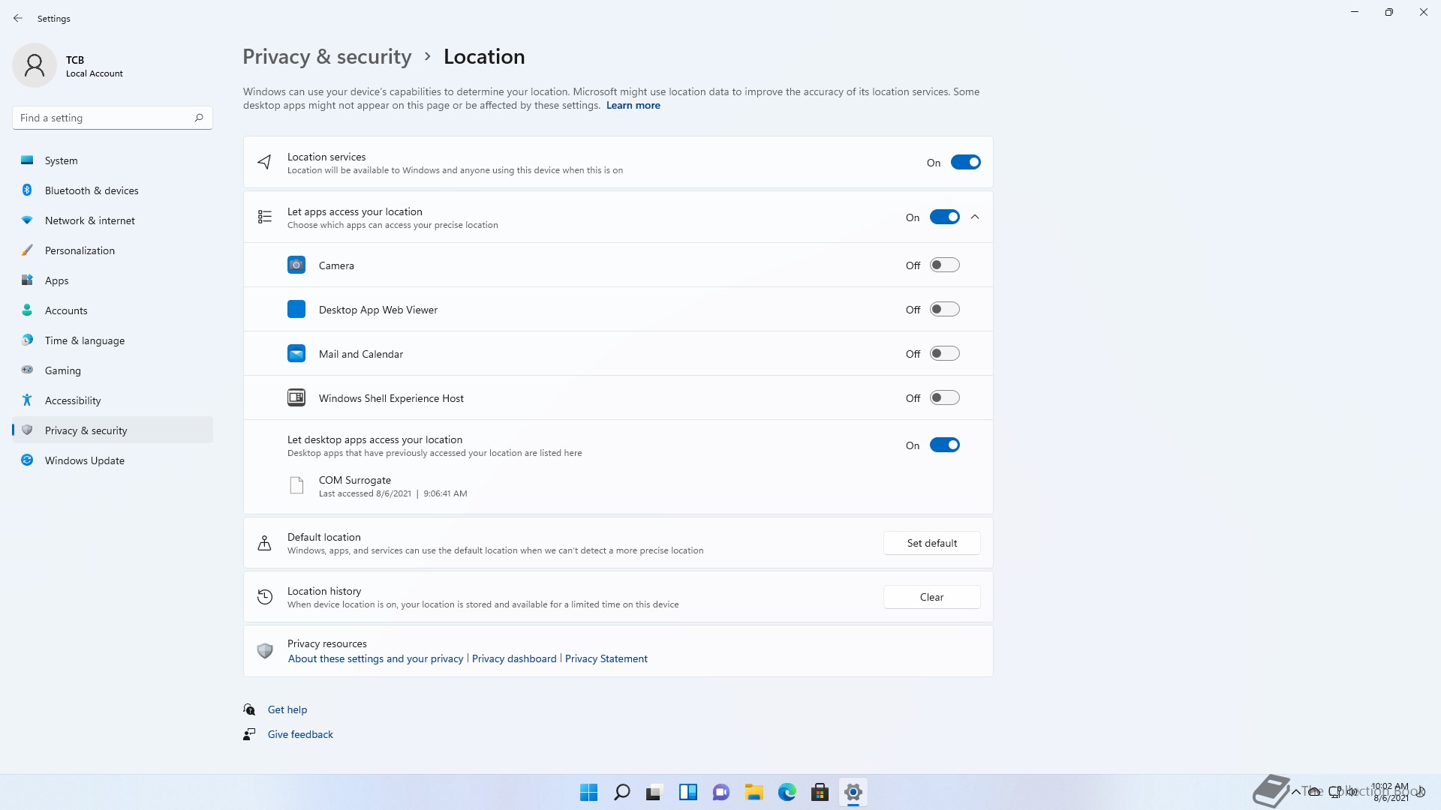Viewport: 1441px width, 810px height.
Task: Click the Set default button
Action: 931,543
